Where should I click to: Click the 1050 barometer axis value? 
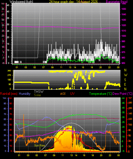click(x=124, y=9)
